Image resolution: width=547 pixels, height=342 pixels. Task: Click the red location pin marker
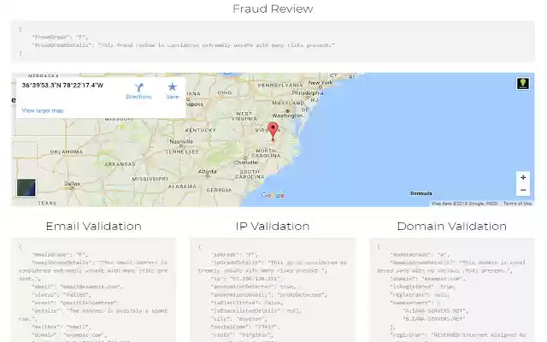[273, 132]
